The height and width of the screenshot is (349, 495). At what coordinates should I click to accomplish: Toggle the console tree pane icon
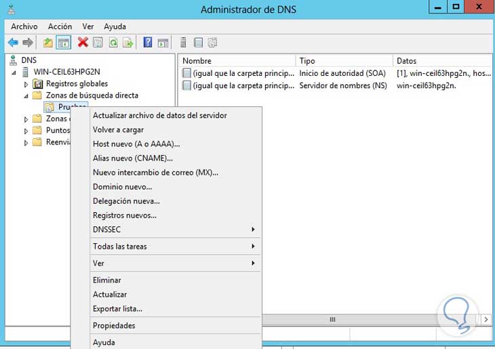point(64,43)
